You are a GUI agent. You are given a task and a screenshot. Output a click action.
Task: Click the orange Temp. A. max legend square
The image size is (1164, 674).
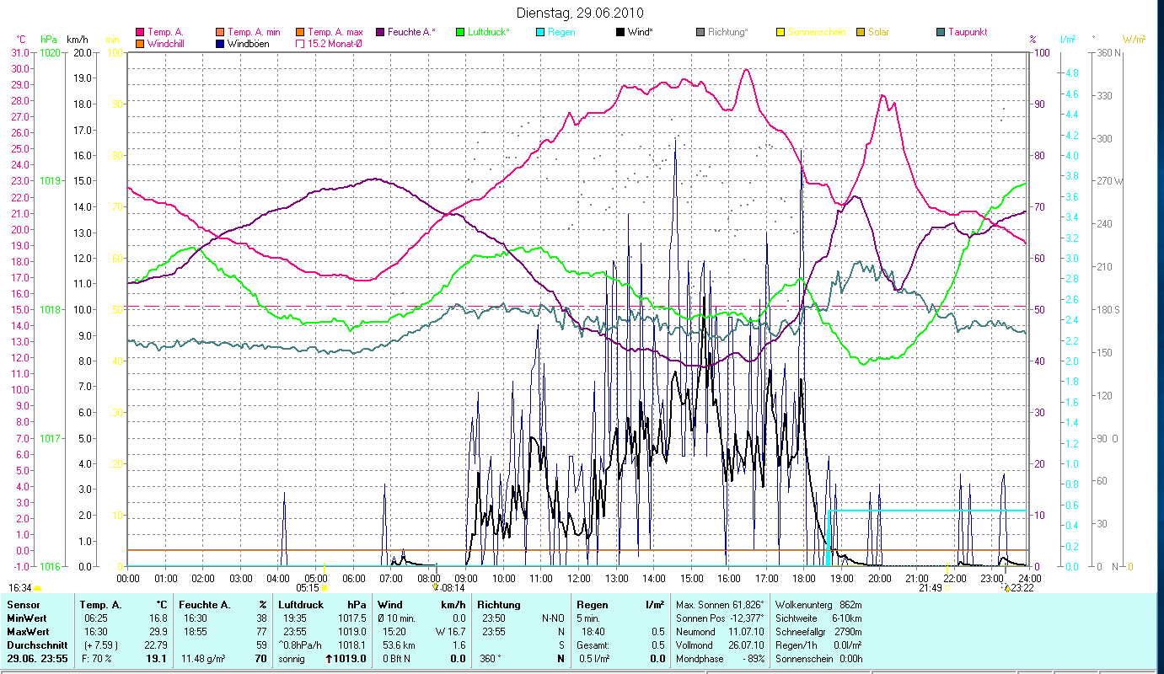300,33
